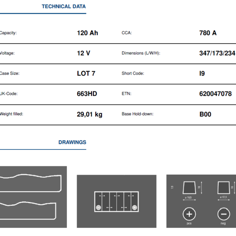Click the Short Code label

click(133, 74)
